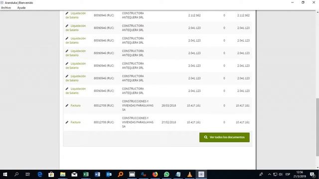
Task: Select 80012708 (RUC) in the 28/03/2018 Factura row
Action: tap(104, 105)
